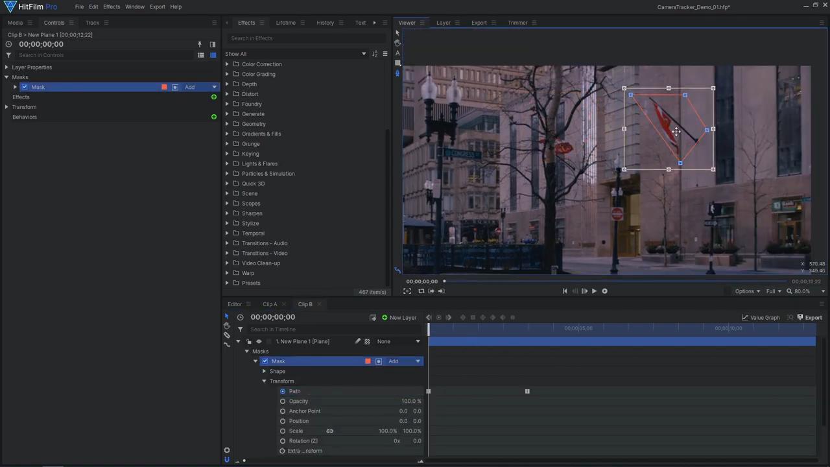The width and height of the screenshot is (830, 467).
Task: Click the Value Graph button
Action: point(761,318)
